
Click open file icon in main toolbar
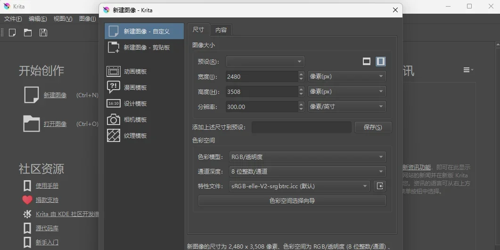point(28,33)
